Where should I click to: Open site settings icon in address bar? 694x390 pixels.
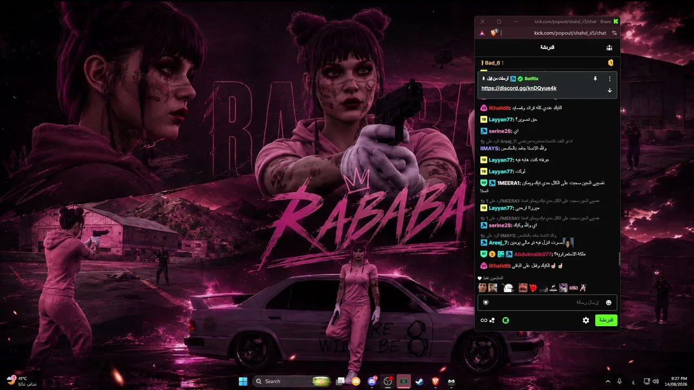[614, 33]
